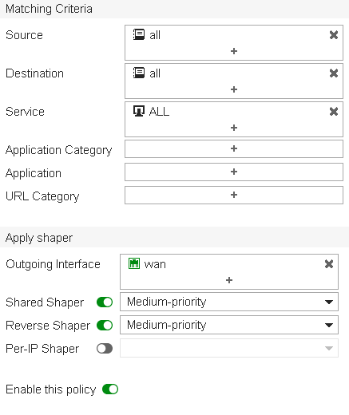Disable the Shared Shaper toggle

[105, 302]
